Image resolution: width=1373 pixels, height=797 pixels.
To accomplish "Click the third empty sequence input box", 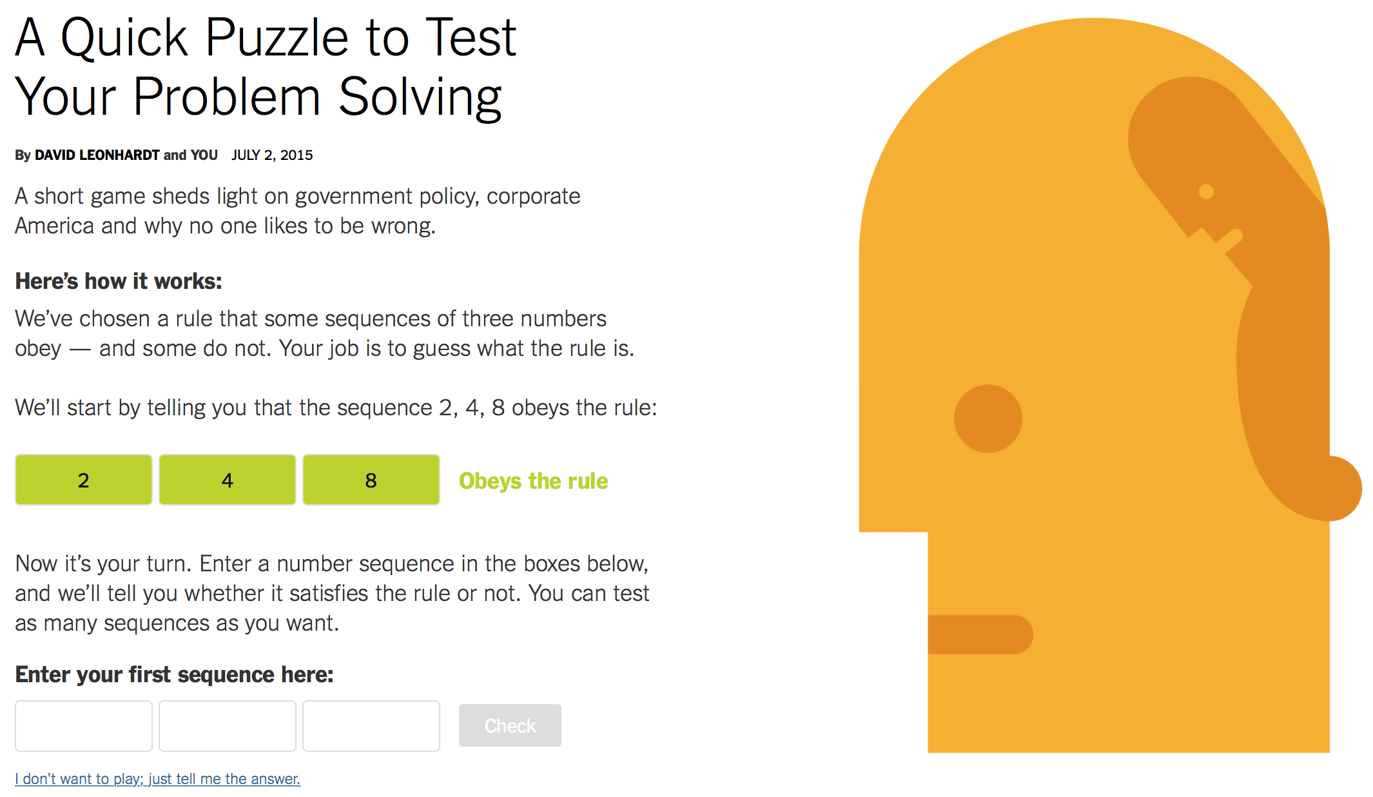I will click(x=371, y=725).
